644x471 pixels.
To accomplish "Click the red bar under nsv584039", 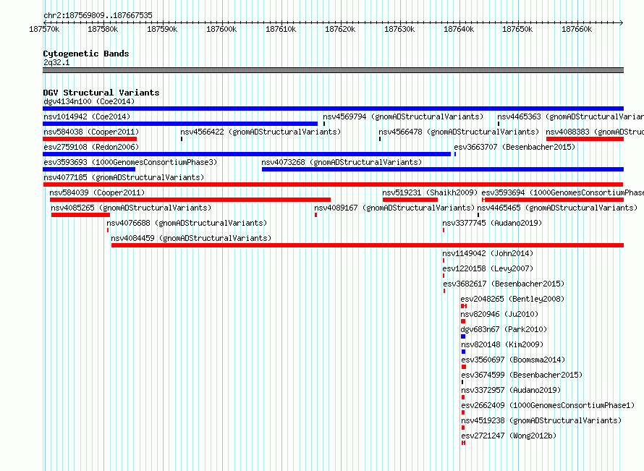I will [190, 200].
